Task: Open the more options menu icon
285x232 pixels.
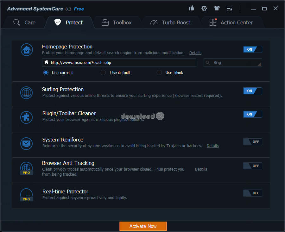Action: [x=229, y=8]
